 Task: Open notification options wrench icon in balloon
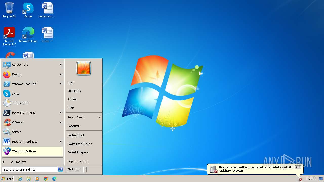[296, 167]
